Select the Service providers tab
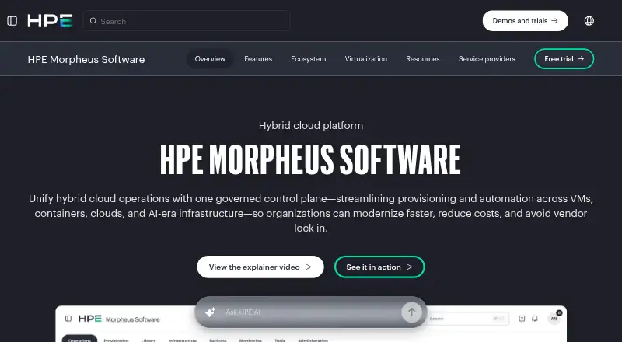This screenshot has width=622, height=342. pos(487,59)
